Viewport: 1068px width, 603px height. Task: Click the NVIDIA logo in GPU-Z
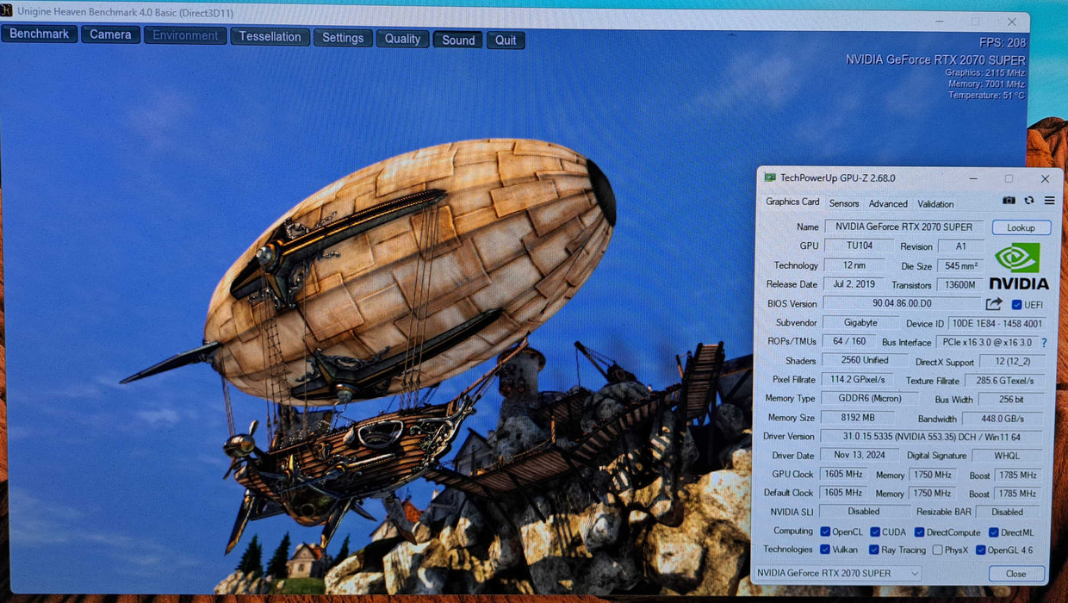(x=1018, y=266)
